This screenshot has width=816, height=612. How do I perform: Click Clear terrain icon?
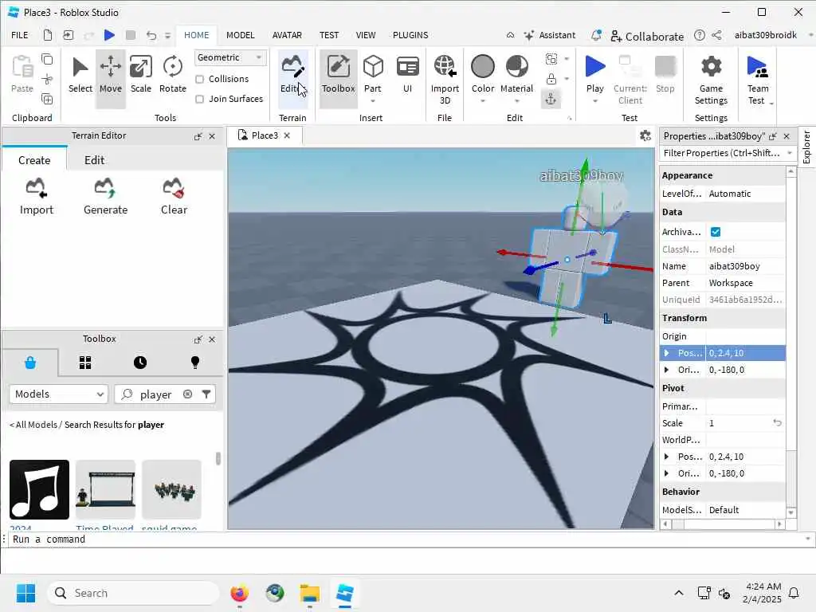click(x=174, y=197)
